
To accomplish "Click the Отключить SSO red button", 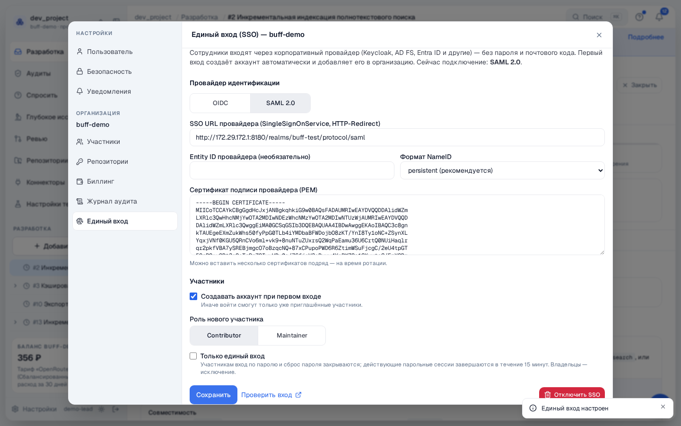I will click(572, 395).
